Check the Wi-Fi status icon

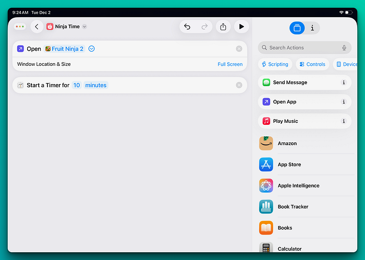tap(341, 13)
